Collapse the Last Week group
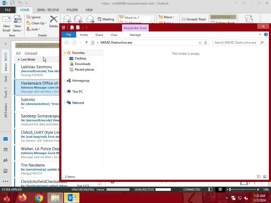The width and height of the screenshot is (271, 203). point(19,59)
